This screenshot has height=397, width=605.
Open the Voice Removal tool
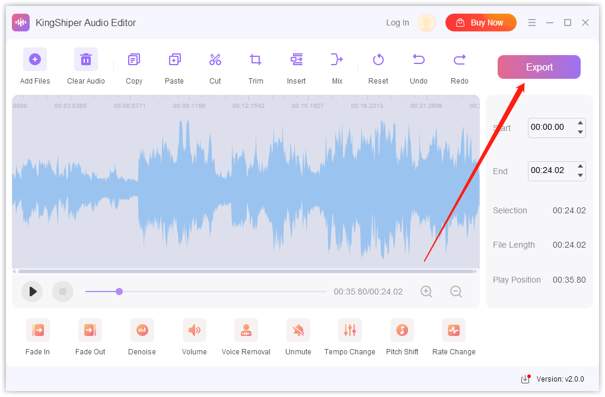(x=246, y=330)
